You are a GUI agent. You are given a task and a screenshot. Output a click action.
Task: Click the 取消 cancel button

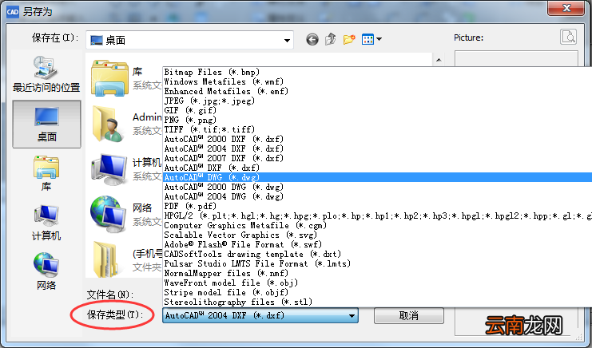click(x=409, y=315)
